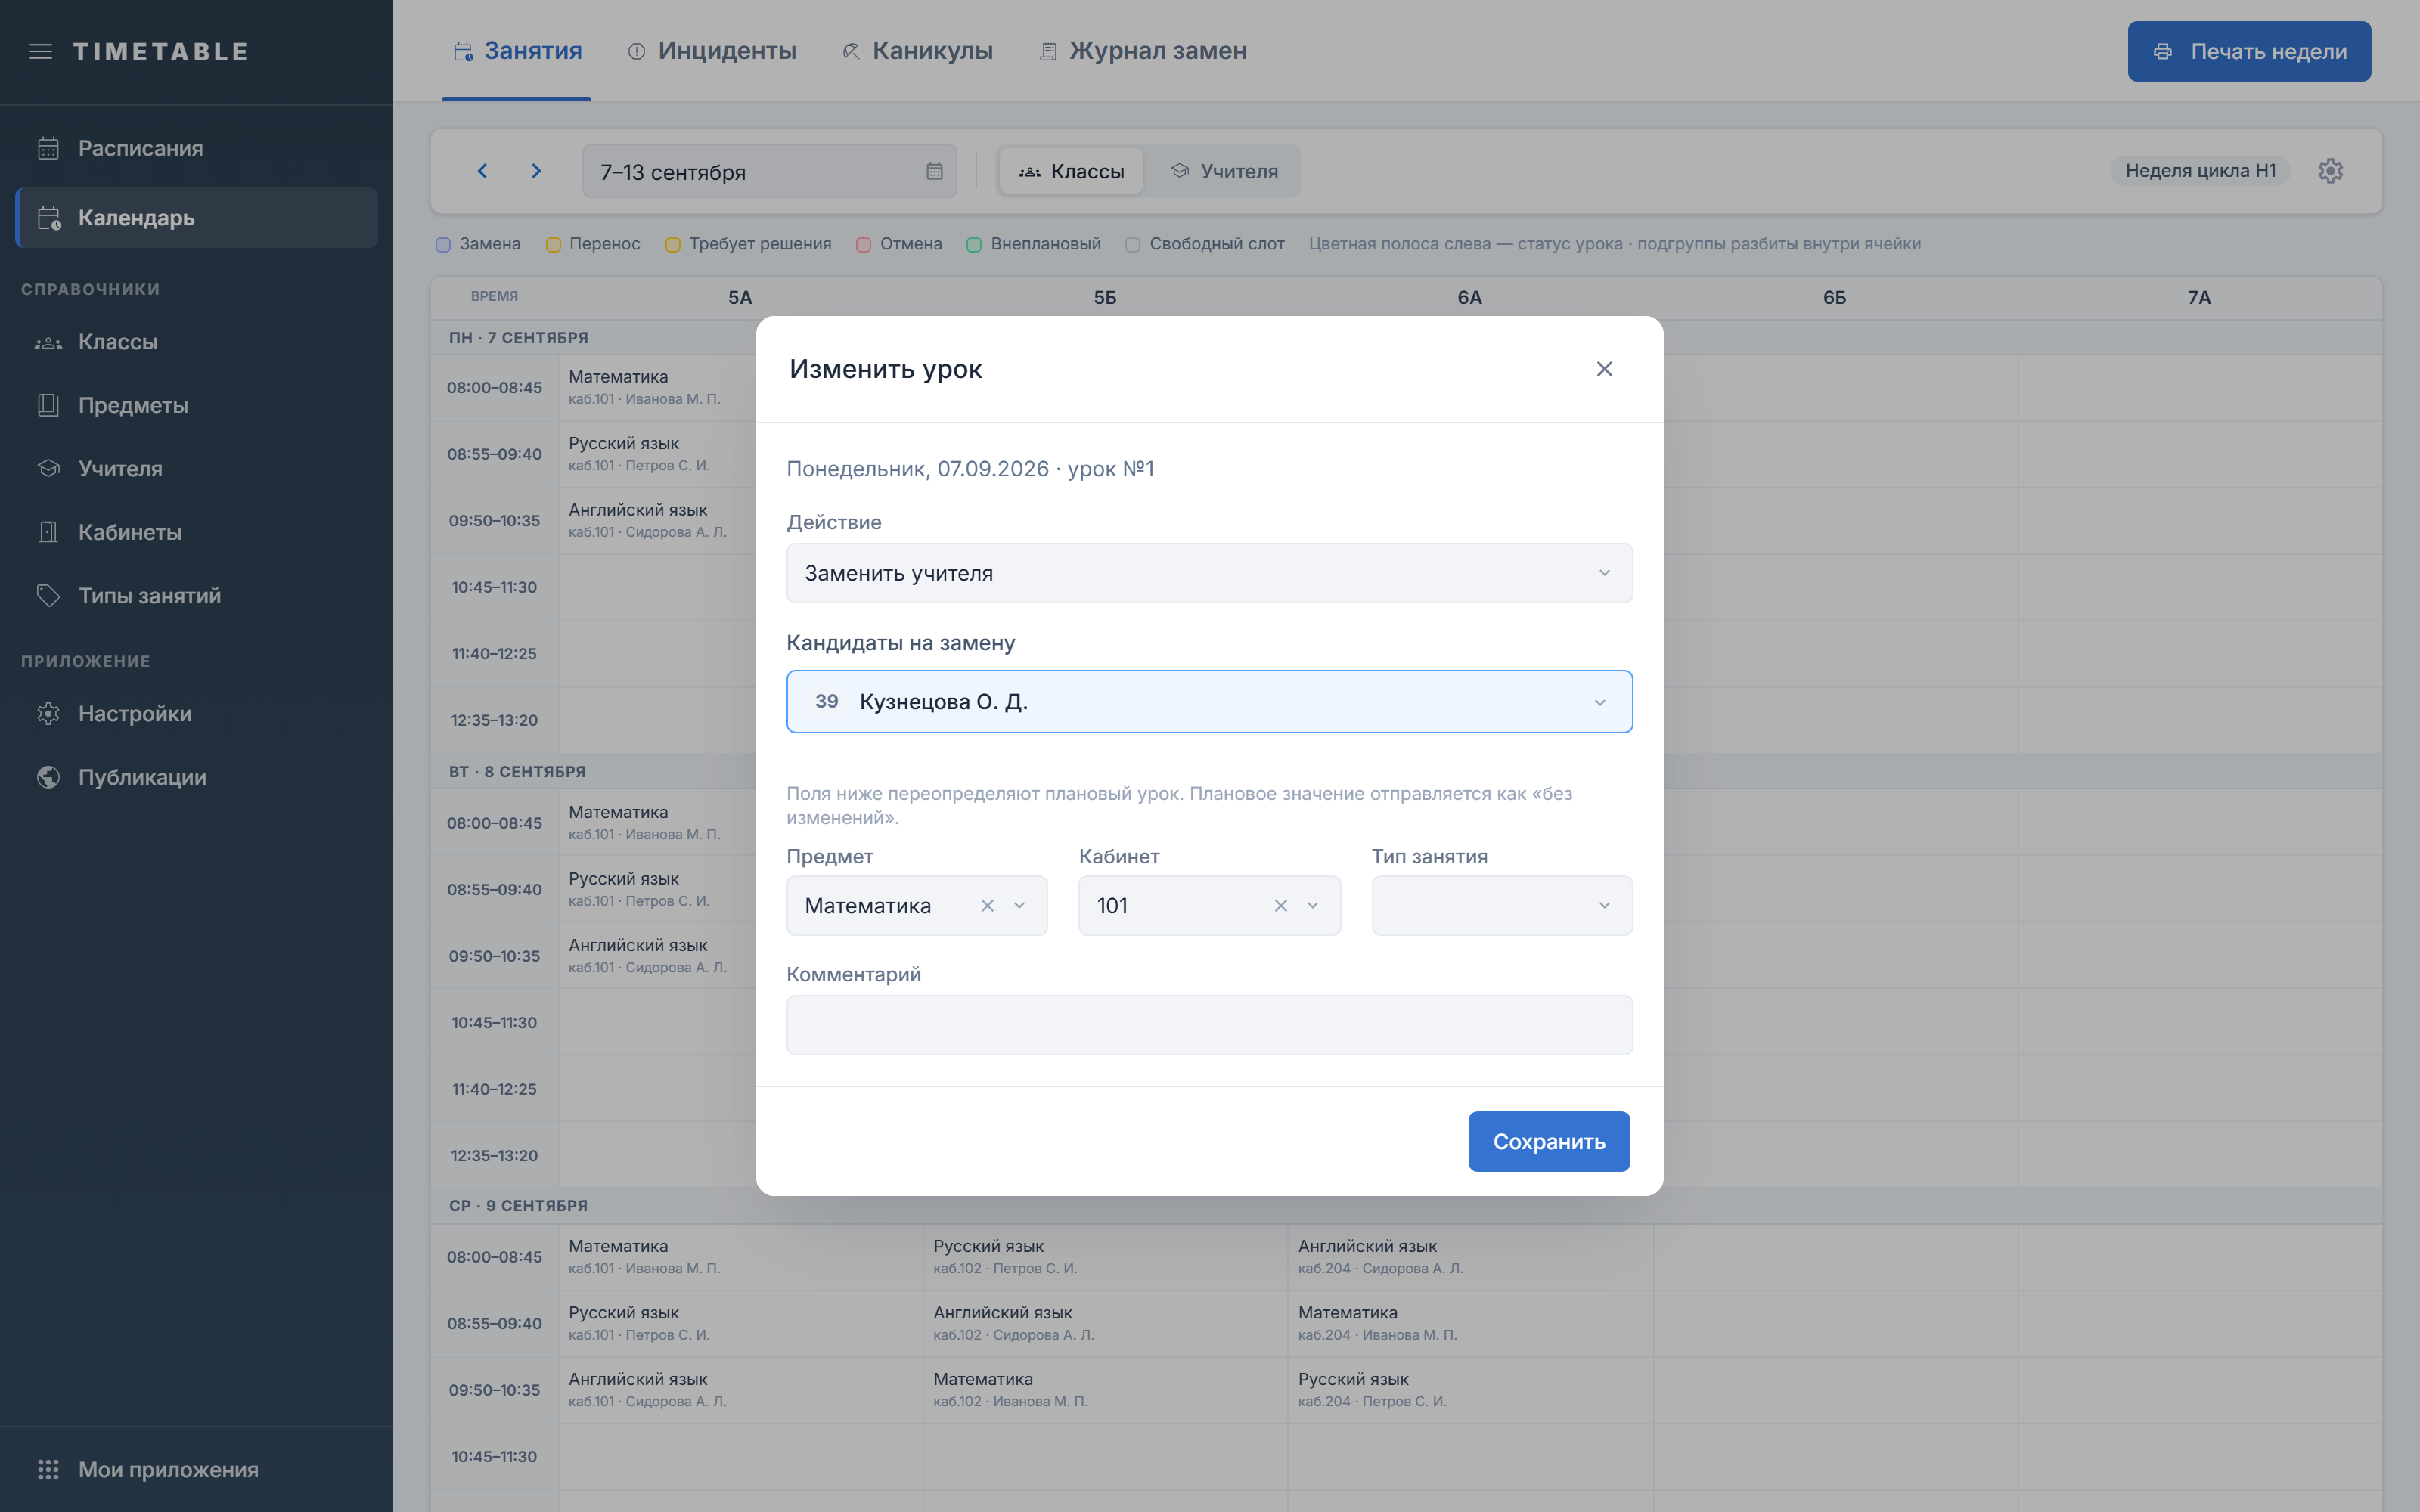
Task: Click the Мои приложения grid icon
Action: coord(48,1469)
